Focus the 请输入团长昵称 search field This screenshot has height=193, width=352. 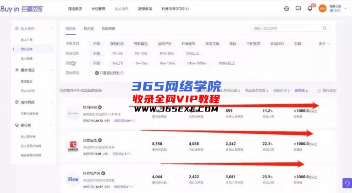coord(286,28)
